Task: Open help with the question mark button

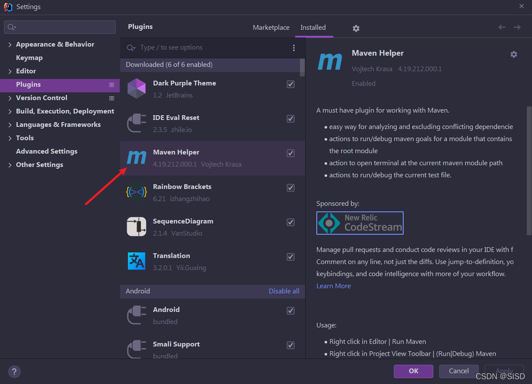Action: tap(14, 371)
